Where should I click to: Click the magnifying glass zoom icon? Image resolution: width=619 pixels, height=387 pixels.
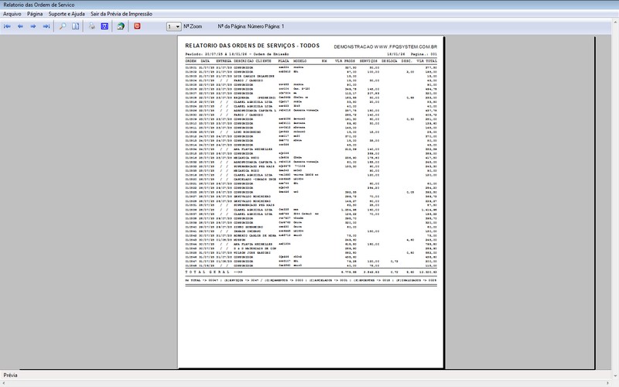63,26
